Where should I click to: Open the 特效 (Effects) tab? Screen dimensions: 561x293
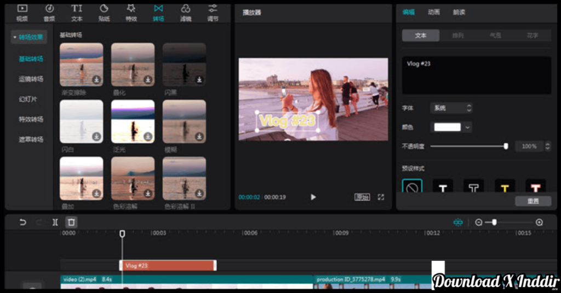tap(131, 13)
